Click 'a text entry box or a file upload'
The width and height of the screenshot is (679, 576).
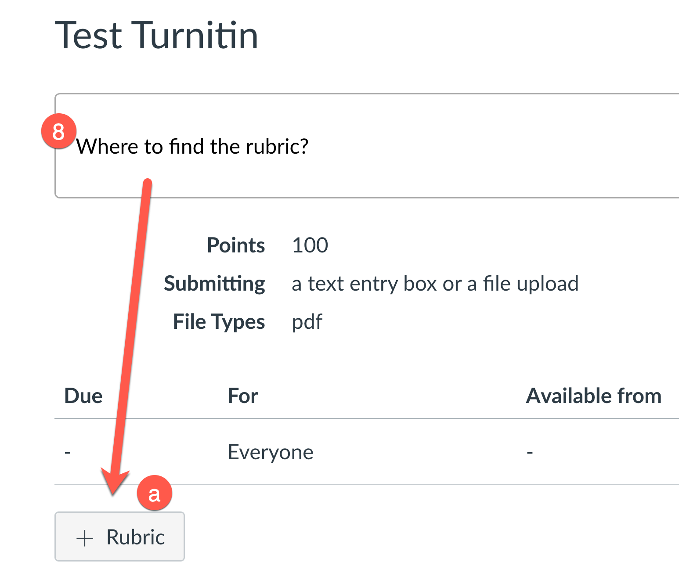click(x=435, y=284)
